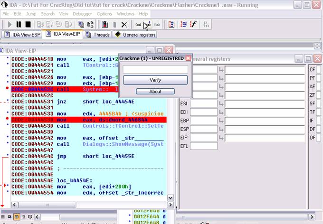The height and width of the screenshot is (224, 323).
Task: Click the Dialogs::ShowMessage call line
Action: point(88,144)
